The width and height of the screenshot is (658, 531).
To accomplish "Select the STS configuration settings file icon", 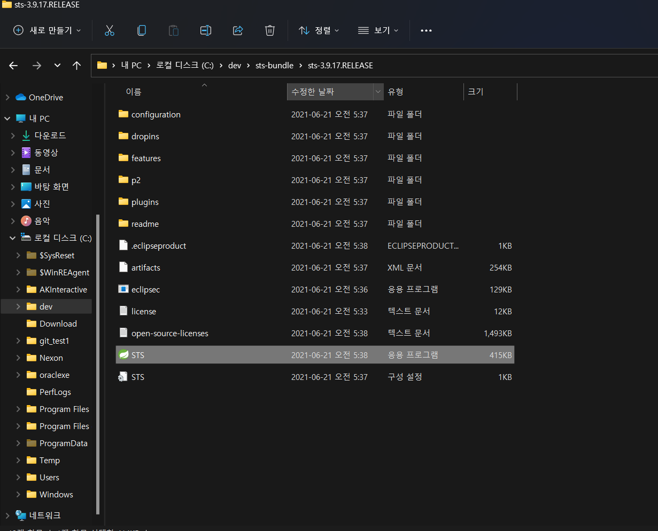I will tap(123, 377).
